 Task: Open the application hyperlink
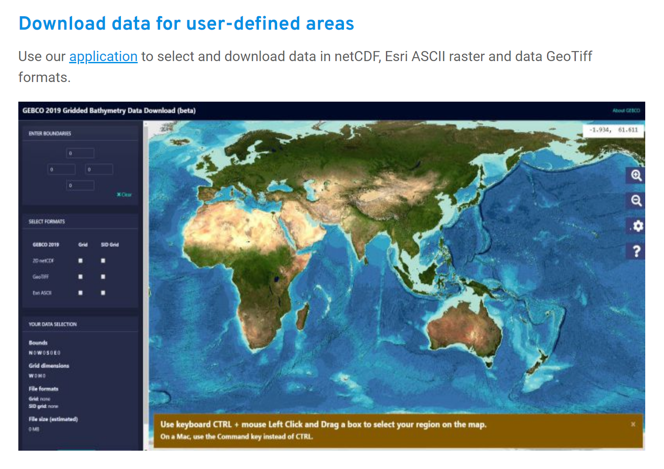tap(103, 56)
